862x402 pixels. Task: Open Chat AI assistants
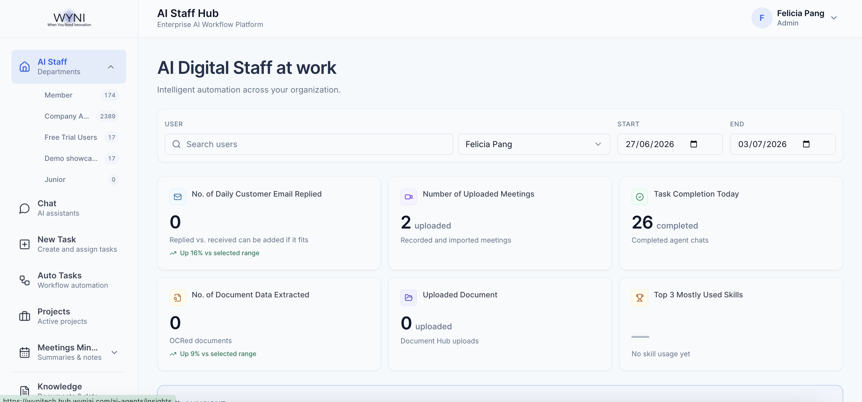click(69, 208)
